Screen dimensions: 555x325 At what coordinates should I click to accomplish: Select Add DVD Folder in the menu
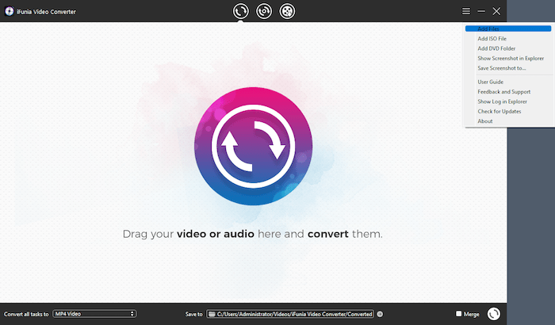point(496,48)
